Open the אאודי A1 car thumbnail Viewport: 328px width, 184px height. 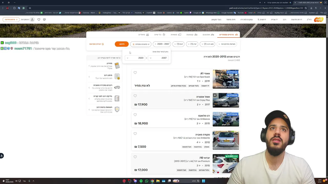point(226,79)
